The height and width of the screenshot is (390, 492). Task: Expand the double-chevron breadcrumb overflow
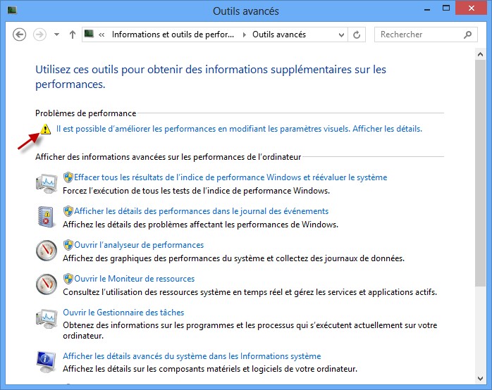click(x=102, y=34)
